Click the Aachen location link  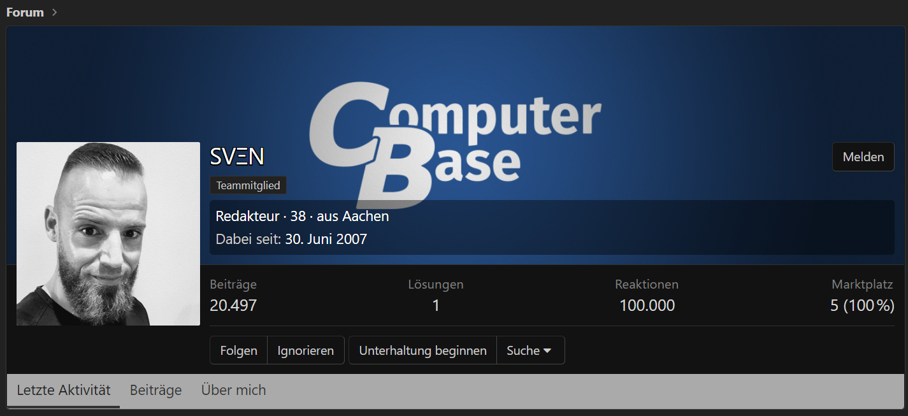pos(366,216)
